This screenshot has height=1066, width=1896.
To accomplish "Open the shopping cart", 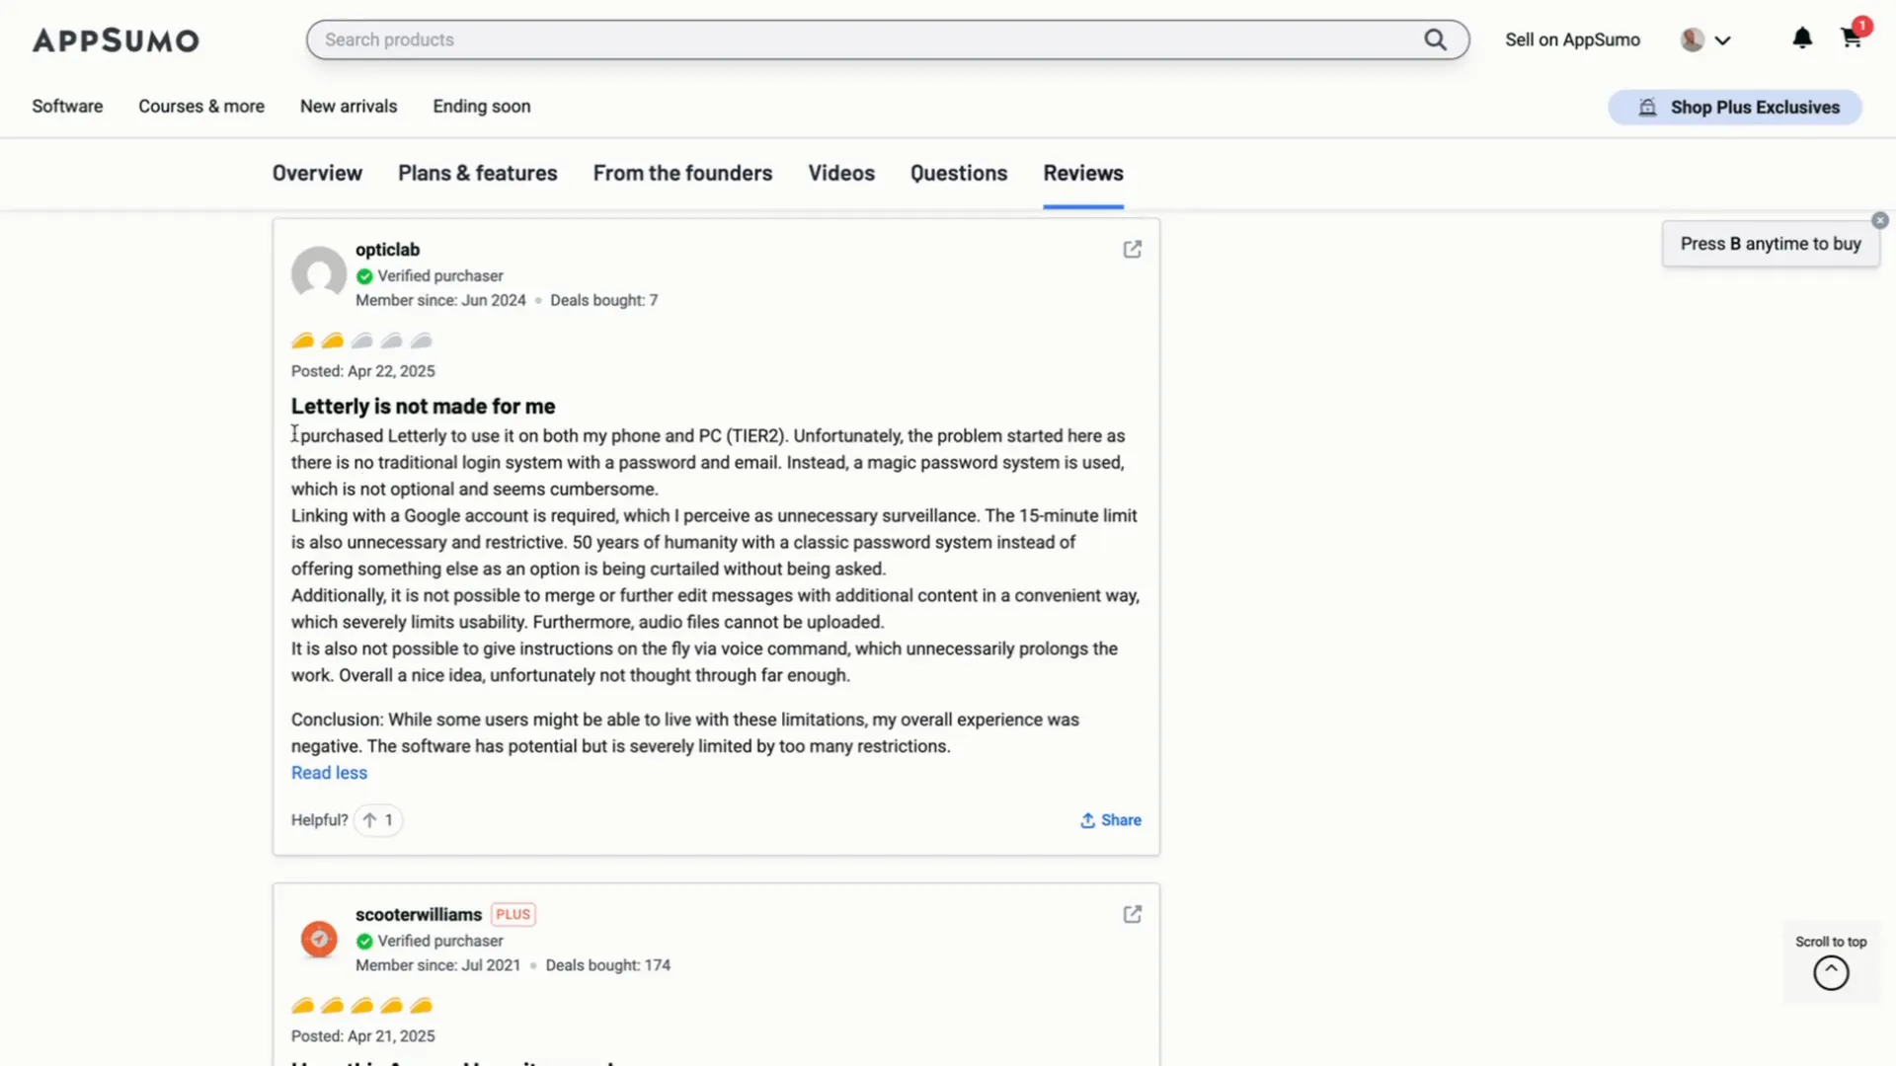I will (x=1852, y=38).
